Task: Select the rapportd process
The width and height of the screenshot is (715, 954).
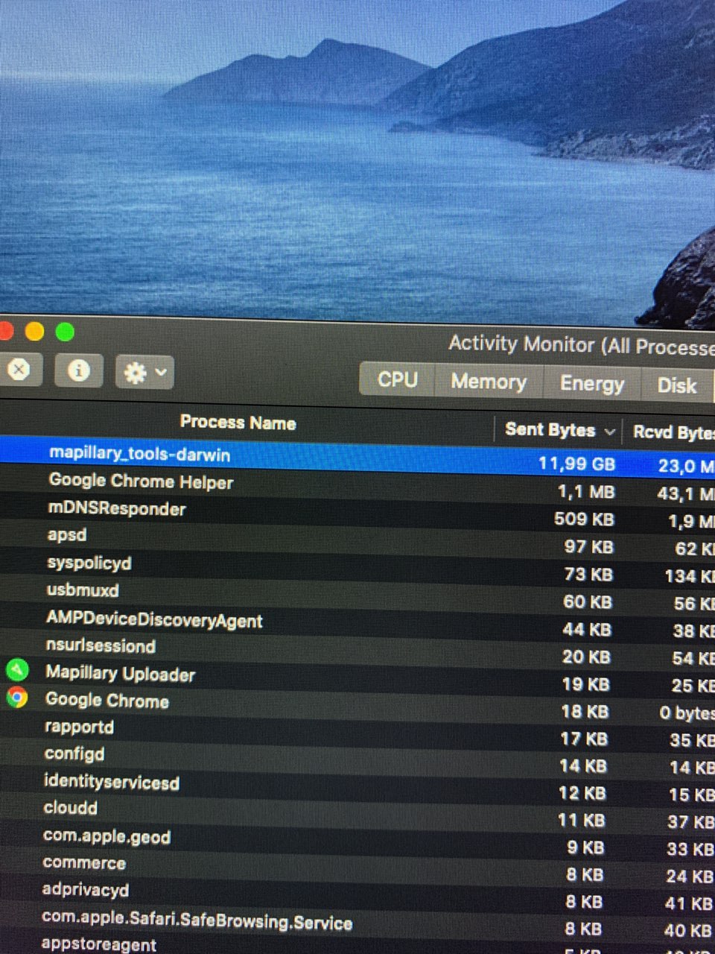Action: click(79, 727)
